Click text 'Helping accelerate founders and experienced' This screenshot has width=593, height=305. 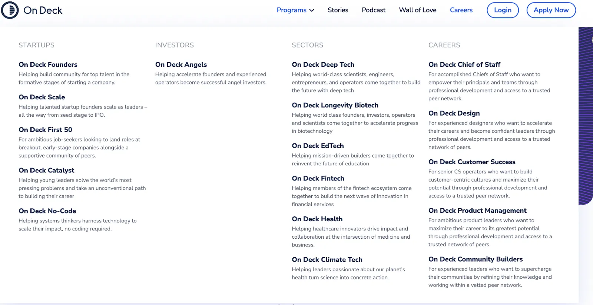click(211, 74)
